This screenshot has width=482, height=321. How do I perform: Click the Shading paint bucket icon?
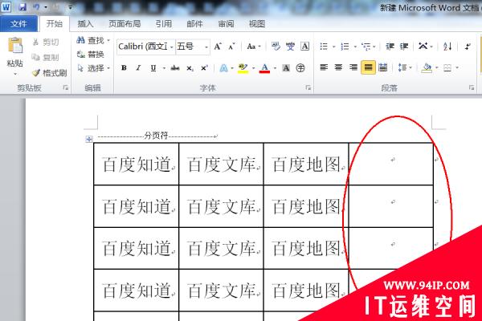(427, 67)
